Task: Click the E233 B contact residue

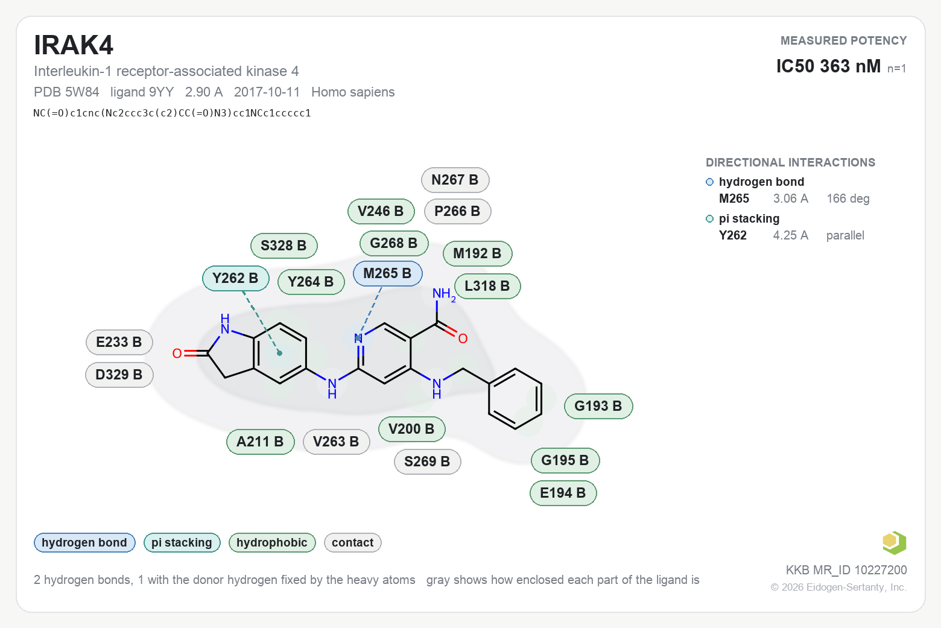Action: (x=119, y=342)
